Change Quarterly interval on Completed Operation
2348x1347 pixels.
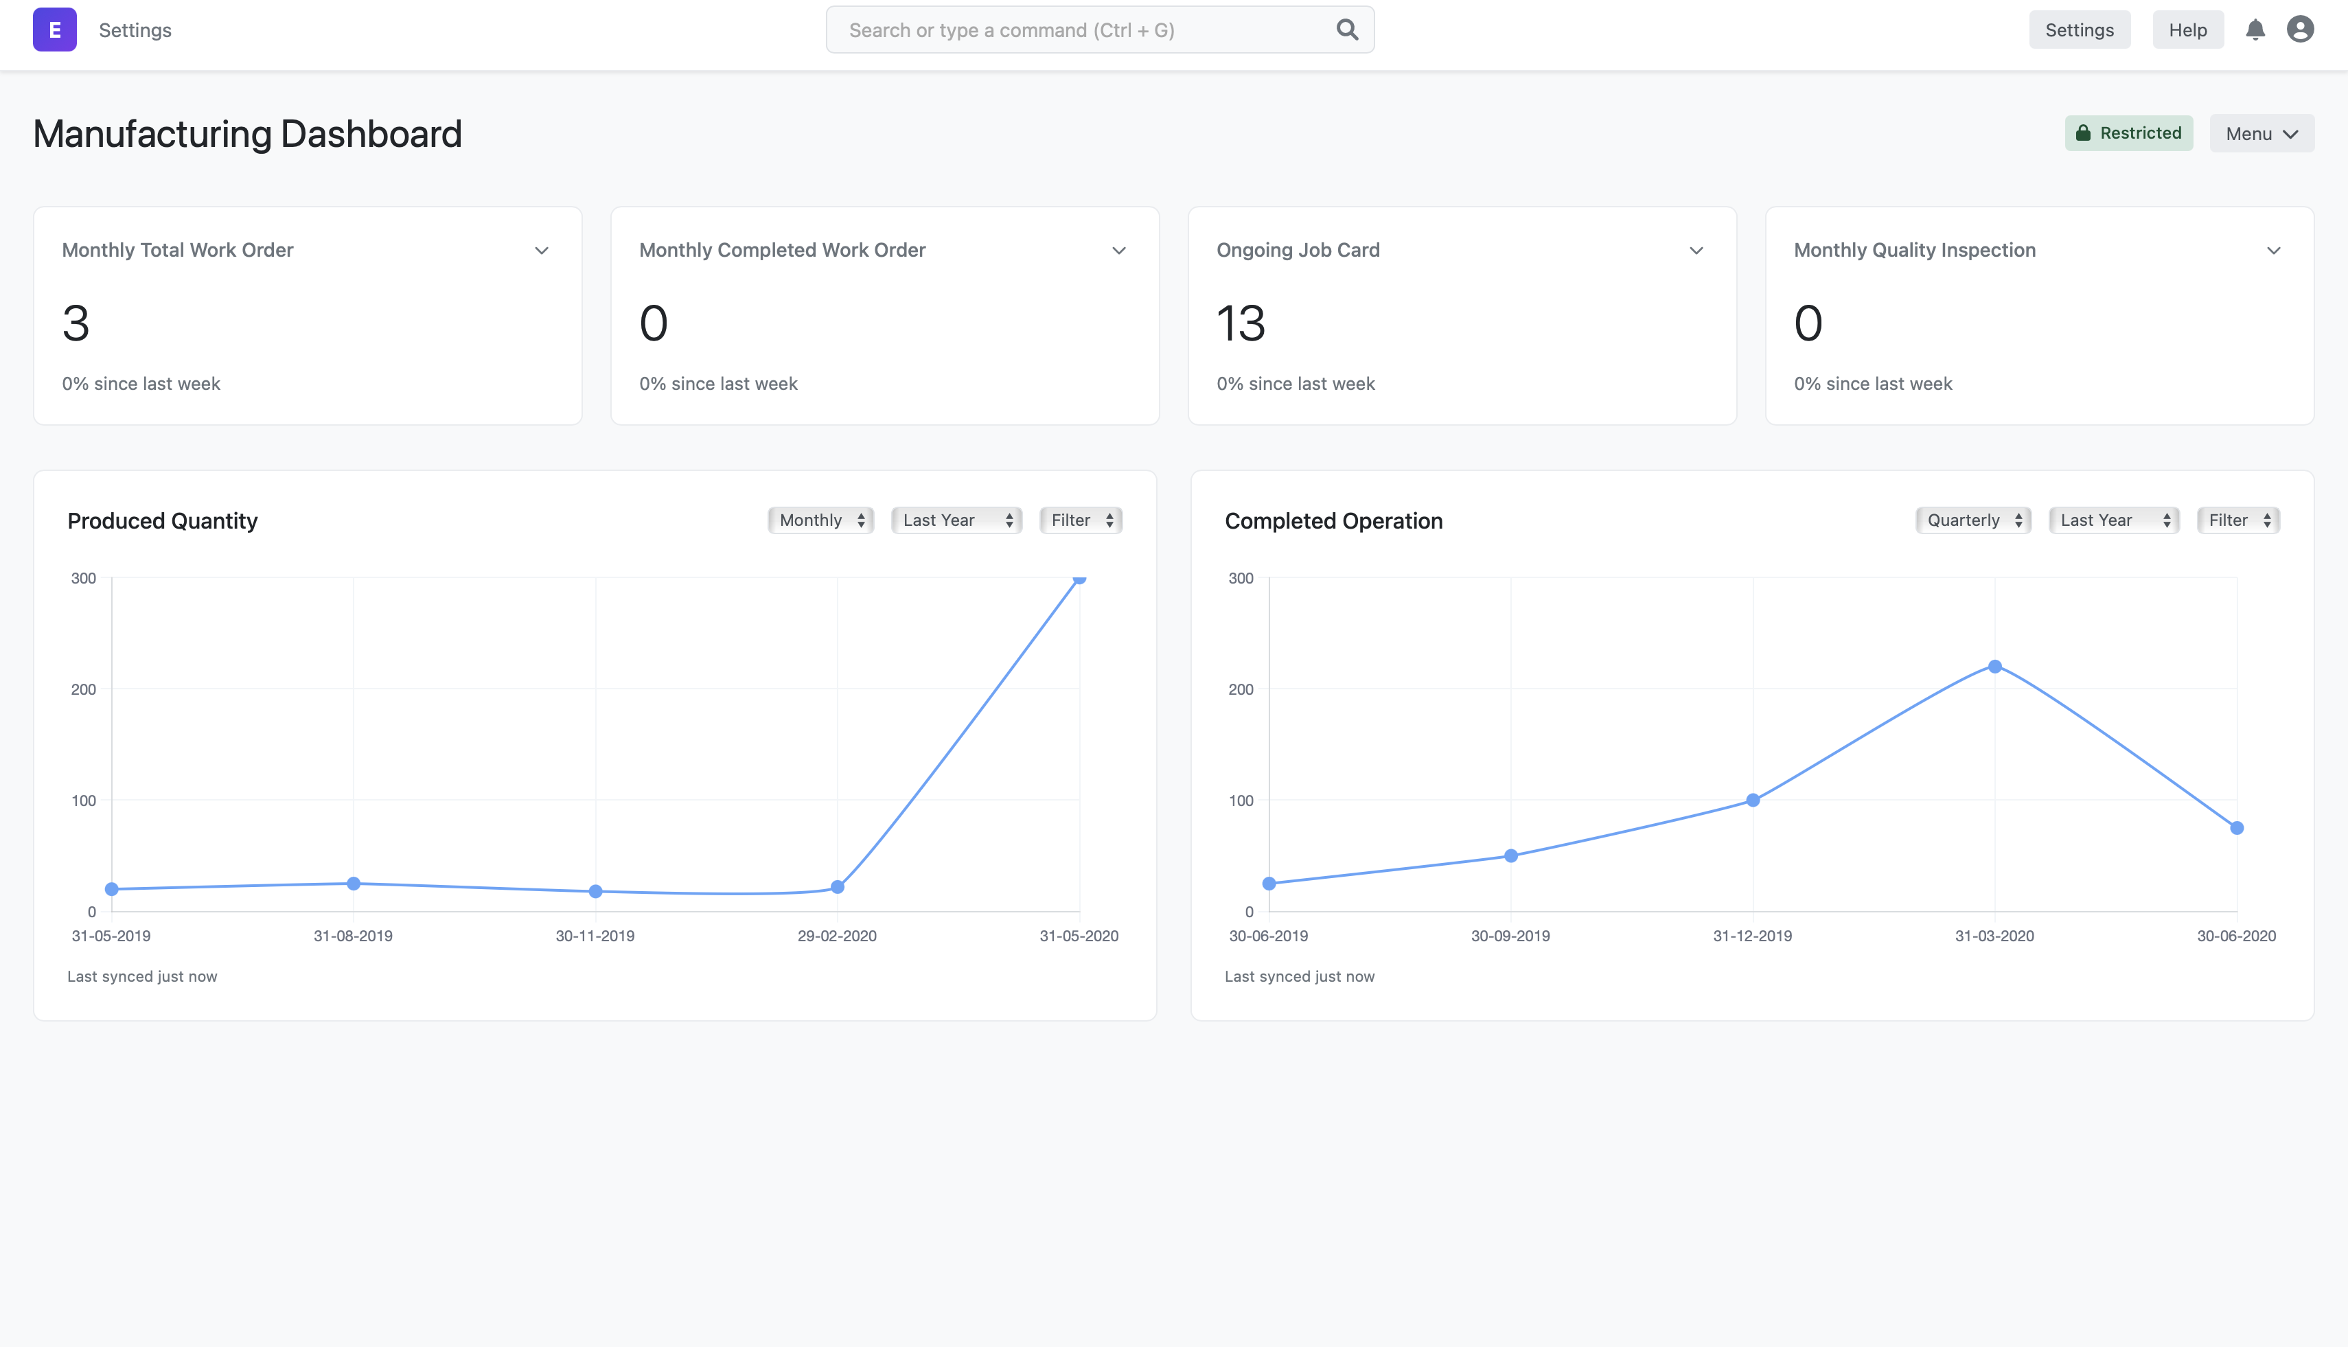[x=1972, y=520]
